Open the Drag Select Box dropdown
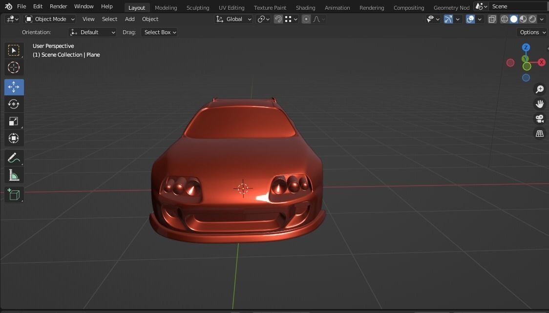This screenshot has width=549, height=313. [159, 32]
